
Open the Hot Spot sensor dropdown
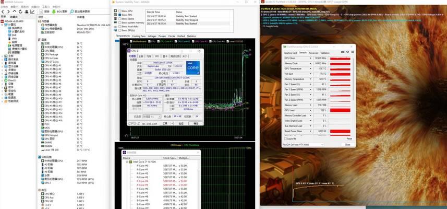point(311,74)
